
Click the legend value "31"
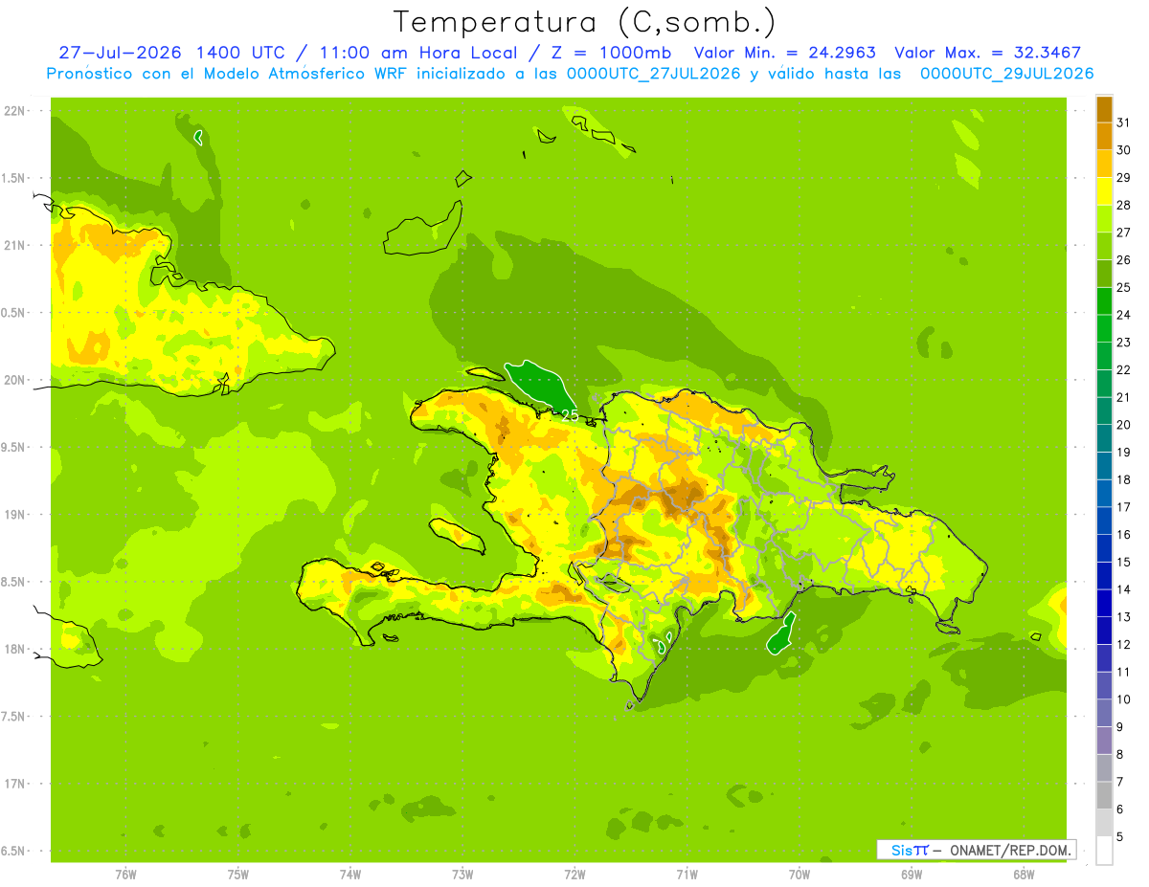[x=1124, y=122]
